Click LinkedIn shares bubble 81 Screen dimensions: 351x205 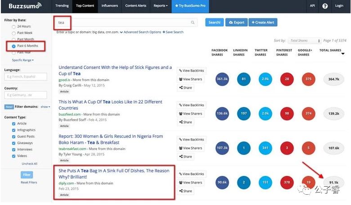pyautogui.click(x=244, y=79)
